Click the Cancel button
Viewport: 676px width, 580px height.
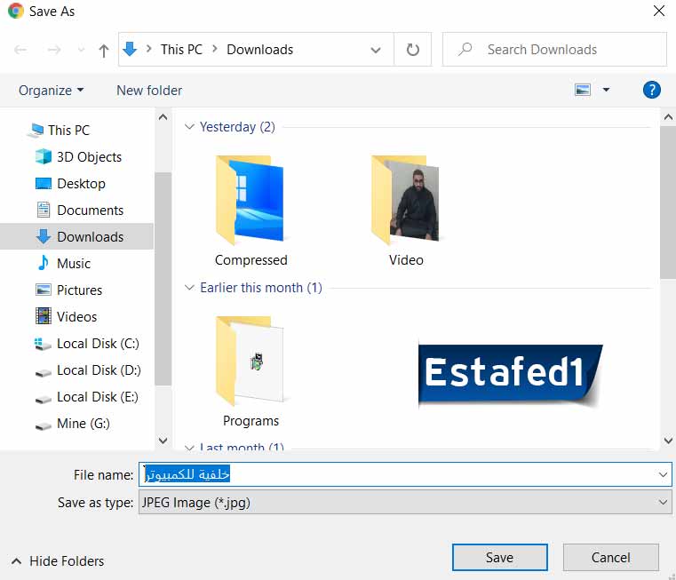click(x=610, y=557)
